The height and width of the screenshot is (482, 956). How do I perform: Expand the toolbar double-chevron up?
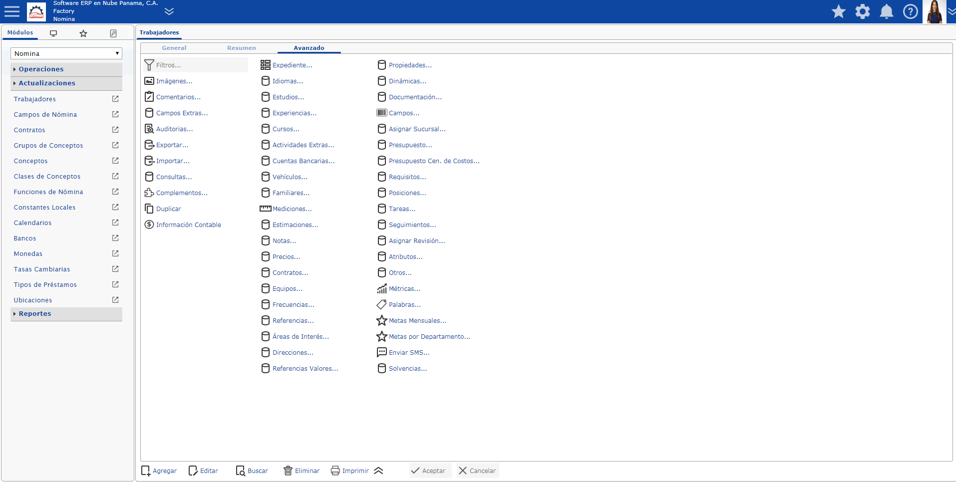click(x=378, y=471)
